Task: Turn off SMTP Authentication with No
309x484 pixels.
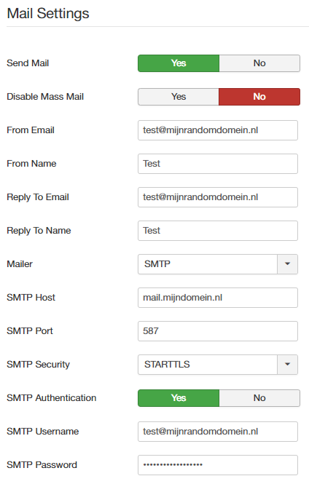Action: click(x=259, y=398)
